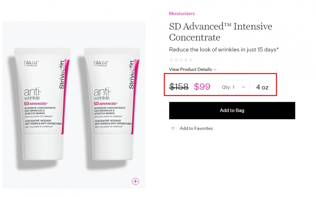Click the NIA114 logo on the left tube
Image resolution: width=316 pixels, height=197 pixels.
(x=31, y=63)
